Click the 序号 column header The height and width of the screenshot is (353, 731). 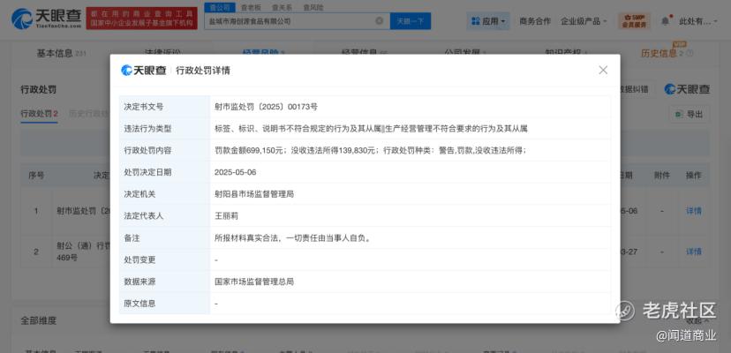point(36,176)
